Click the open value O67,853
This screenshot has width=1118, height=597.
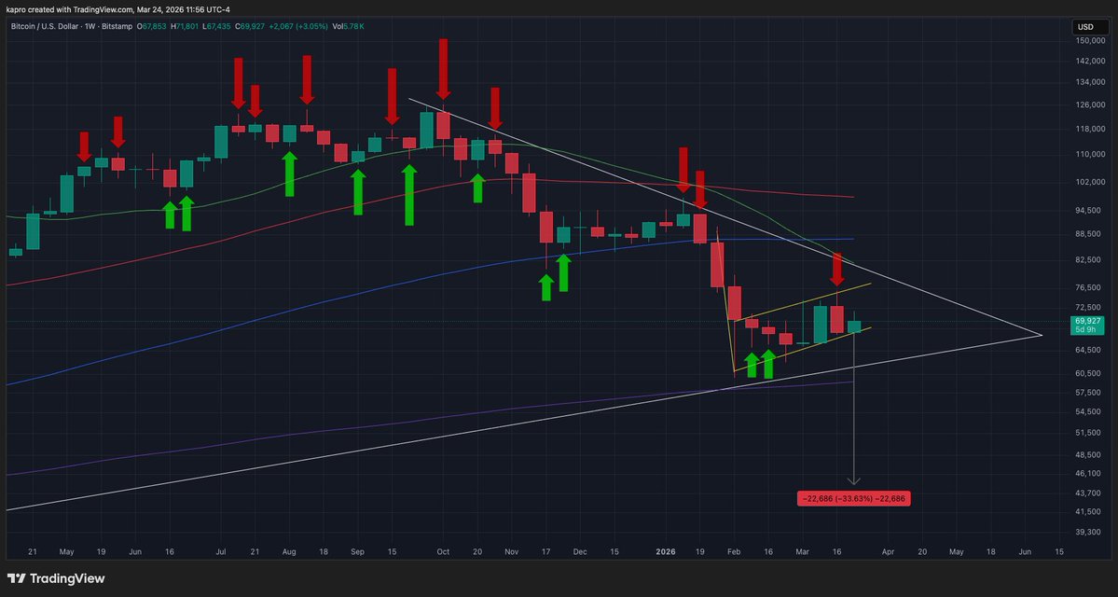pos(153,26)
